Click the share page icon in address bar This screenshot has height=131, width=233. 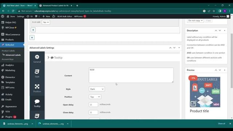pos(209,11)
